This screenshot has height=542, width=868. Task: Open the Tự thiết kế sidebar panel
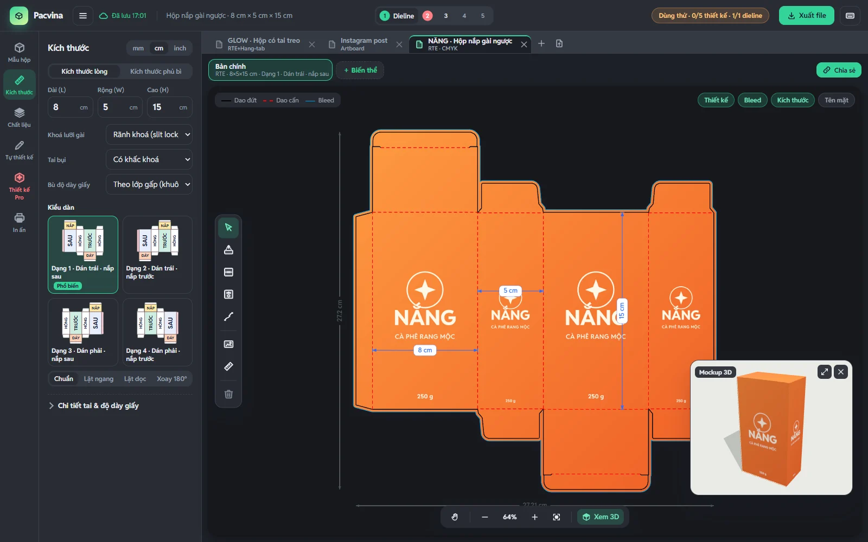[x=19, y=150]
